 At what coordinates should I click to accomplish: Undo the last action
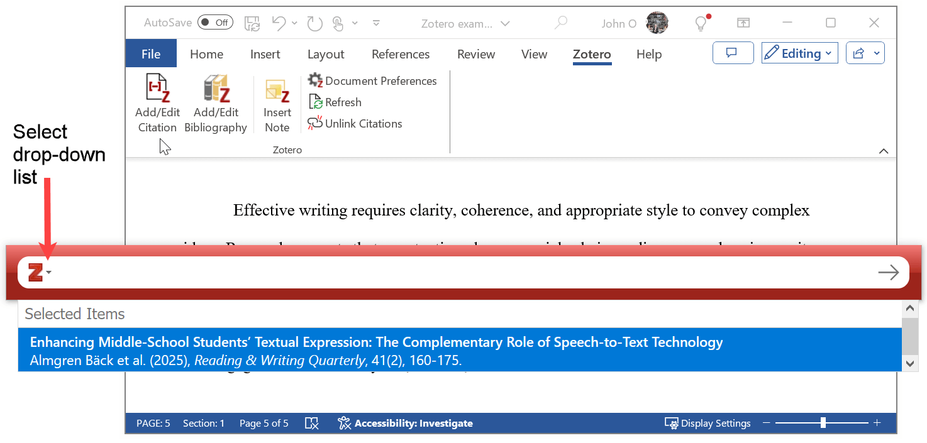(279, 23)
